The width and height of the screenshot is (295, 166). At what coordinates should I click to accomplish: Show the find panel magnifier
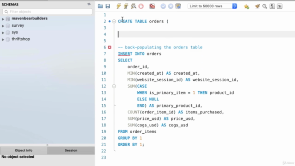[265, 6]
